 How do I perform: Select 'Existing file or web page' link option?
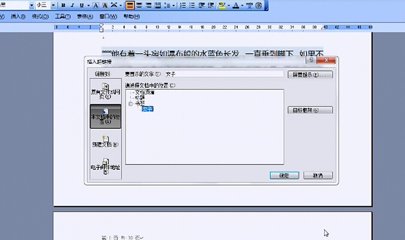[106, 91]
